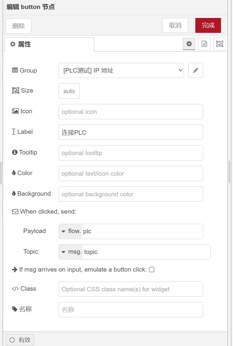Screen dimensions: 233x346
Task: Open the node appearance icon
Action: point(219,44)
